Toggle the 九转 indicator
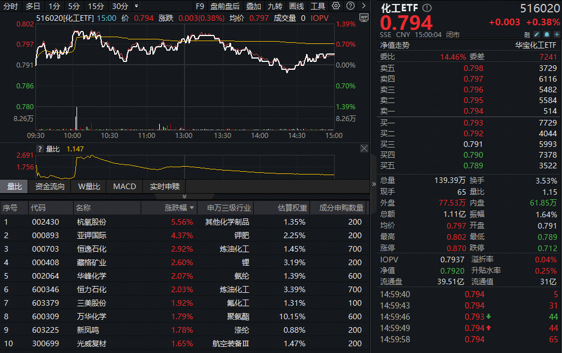The width and height of the screenshot is (562, 353). click(275, 6)
